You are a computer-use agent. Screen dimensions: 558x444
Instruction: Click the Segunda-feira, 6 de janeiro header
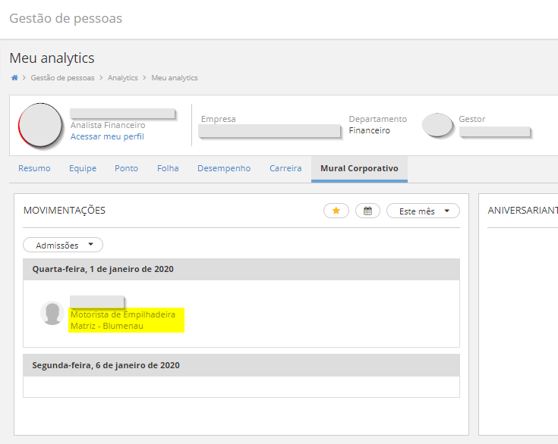(106, 365)
